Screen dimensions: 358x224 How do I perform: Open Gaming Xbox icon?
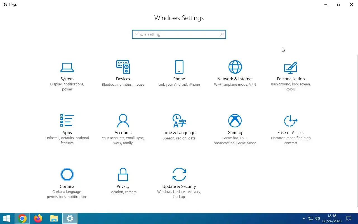point(235,121)
